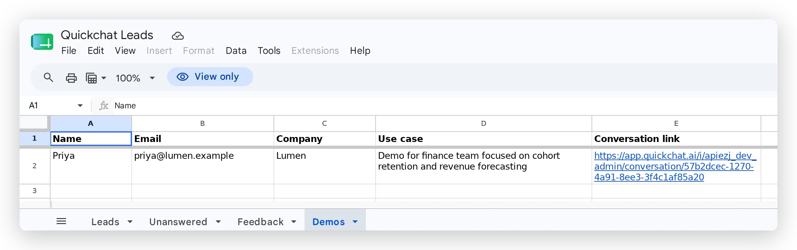This screenshot has height=250, width=797.
Task: Select column D header
Action: [483, 123]
